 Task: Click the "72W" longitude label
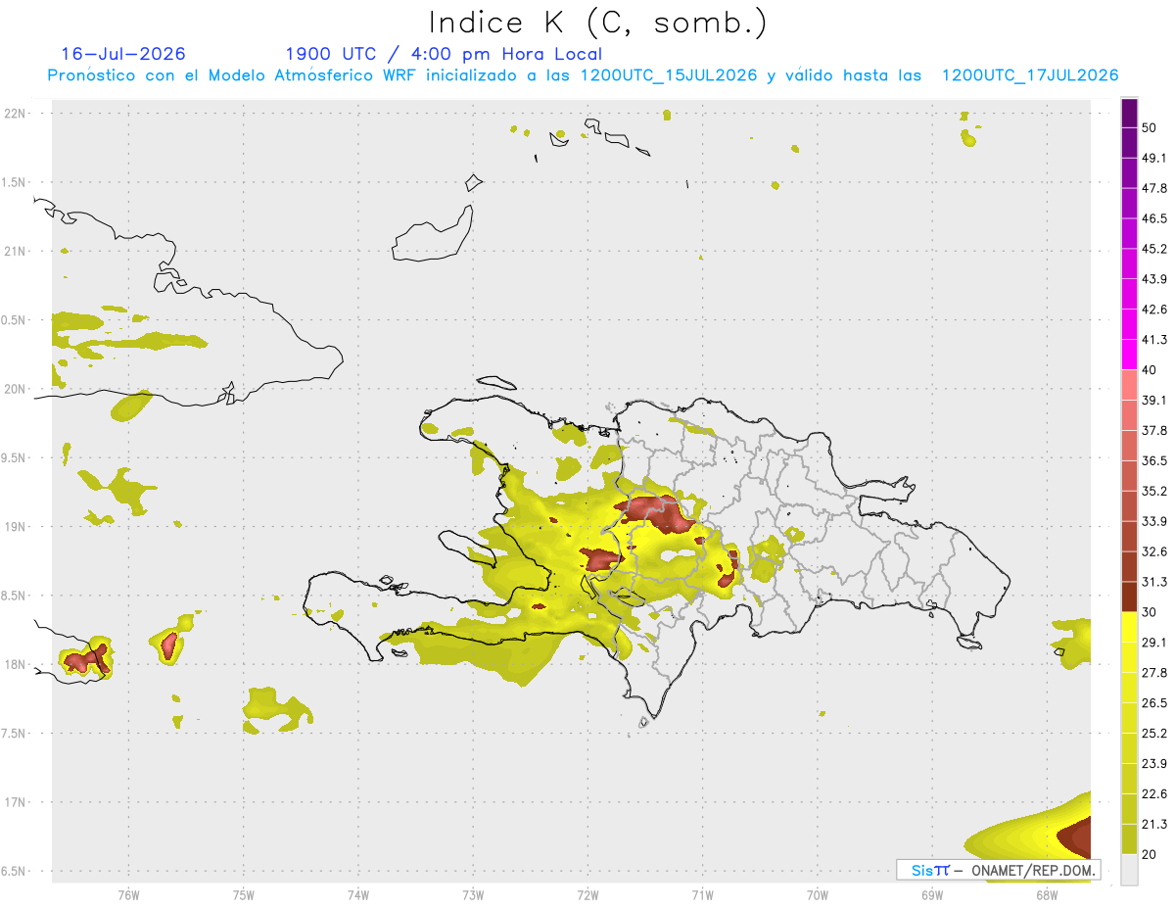587,895
